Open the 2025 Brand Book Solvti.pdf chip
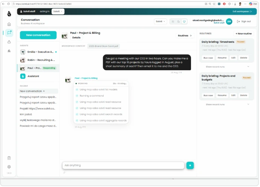The width and height of the screenshot is (260, 187). coord(104,46)
